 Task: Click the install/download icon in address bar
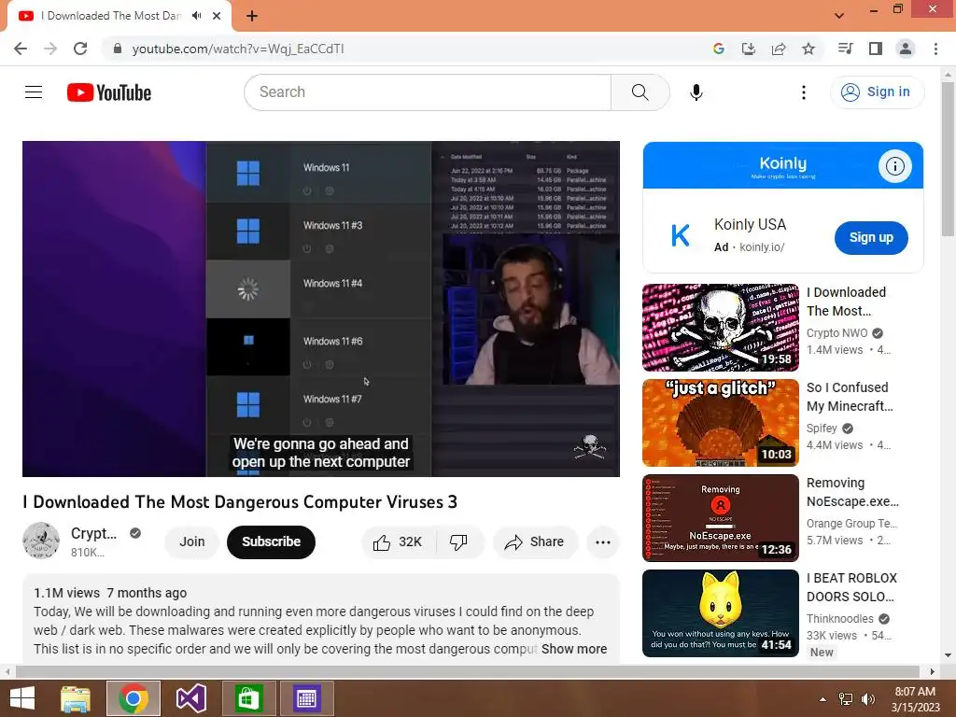pyautogui.click(x=748, y=49)
